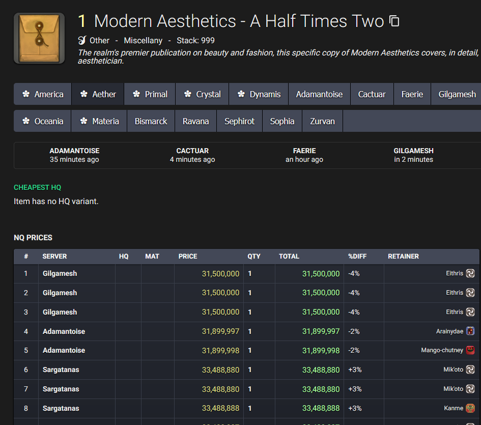Click the Dynamis tab flower icon
The height and width of the screenshot is (425, 481).
click(x=241, y=94)
